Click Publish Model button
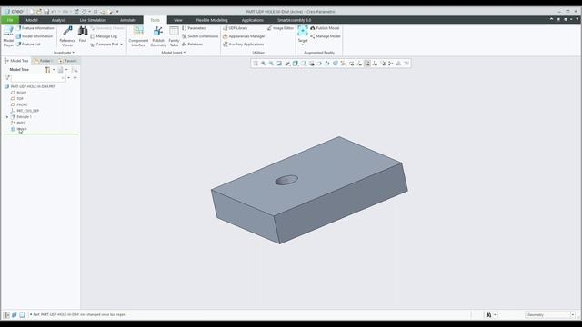The width and height of the screenshot is (582, 327). click(x=325, y=28)
